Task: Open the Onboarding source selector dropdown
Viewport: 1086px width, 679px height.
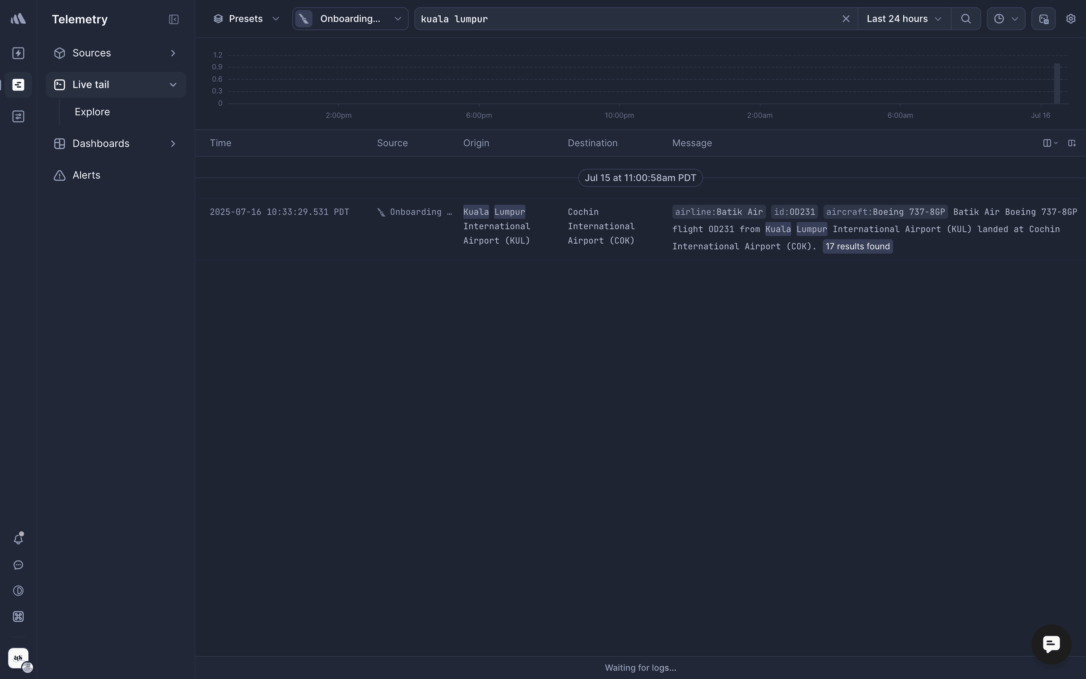Action: point(350,19)
